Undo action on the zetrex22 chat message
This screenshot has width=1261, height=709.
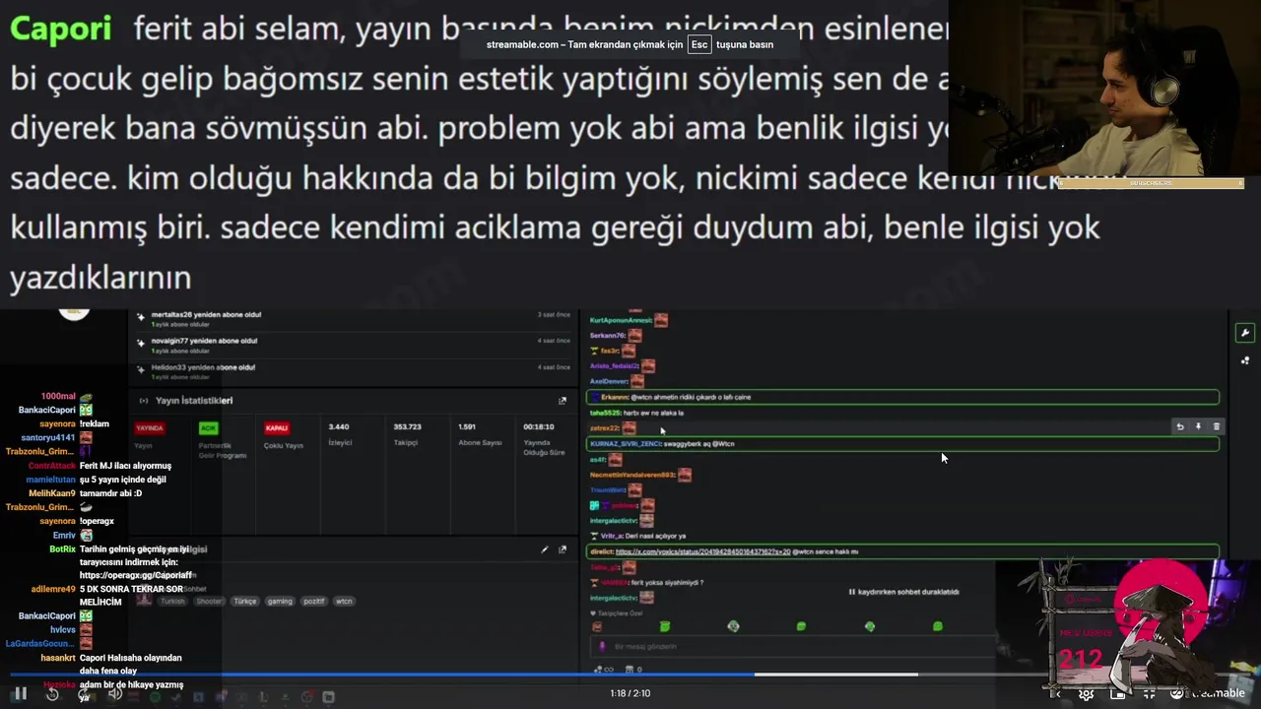[1180, 426]
